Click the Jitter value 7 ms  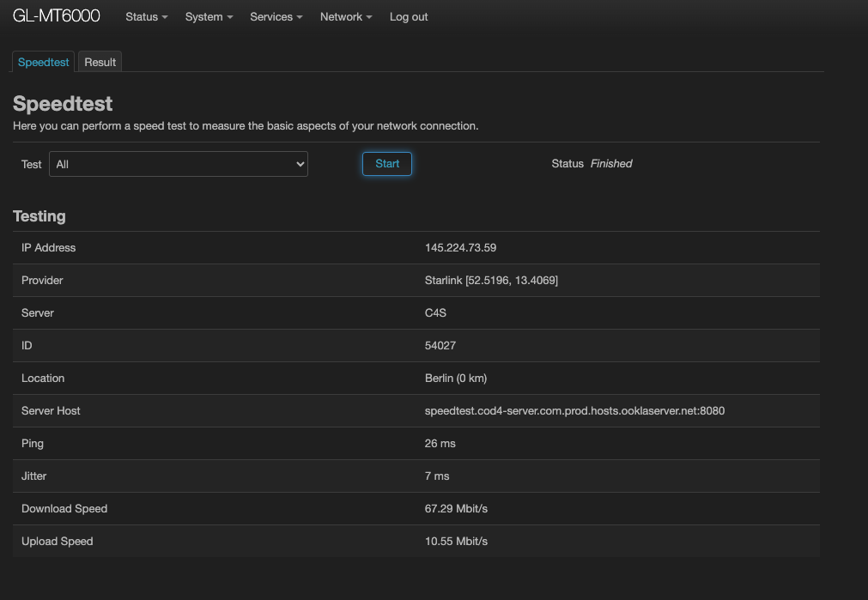tap(437, 476)
